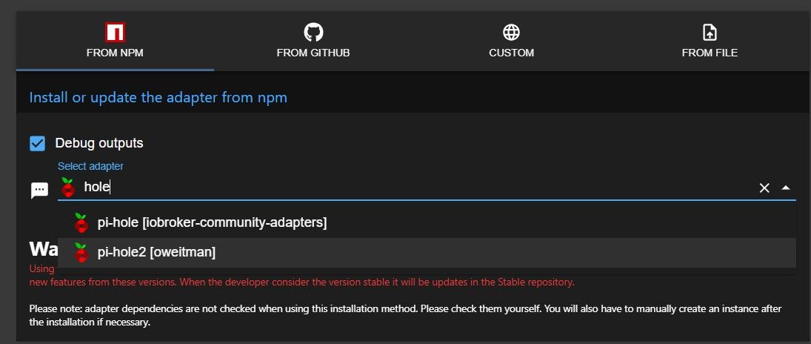This screenshot has width=811, height=344.
Task: Click the GitHub octocat icon
Action: pyautogui.click(x=313, y=33)
